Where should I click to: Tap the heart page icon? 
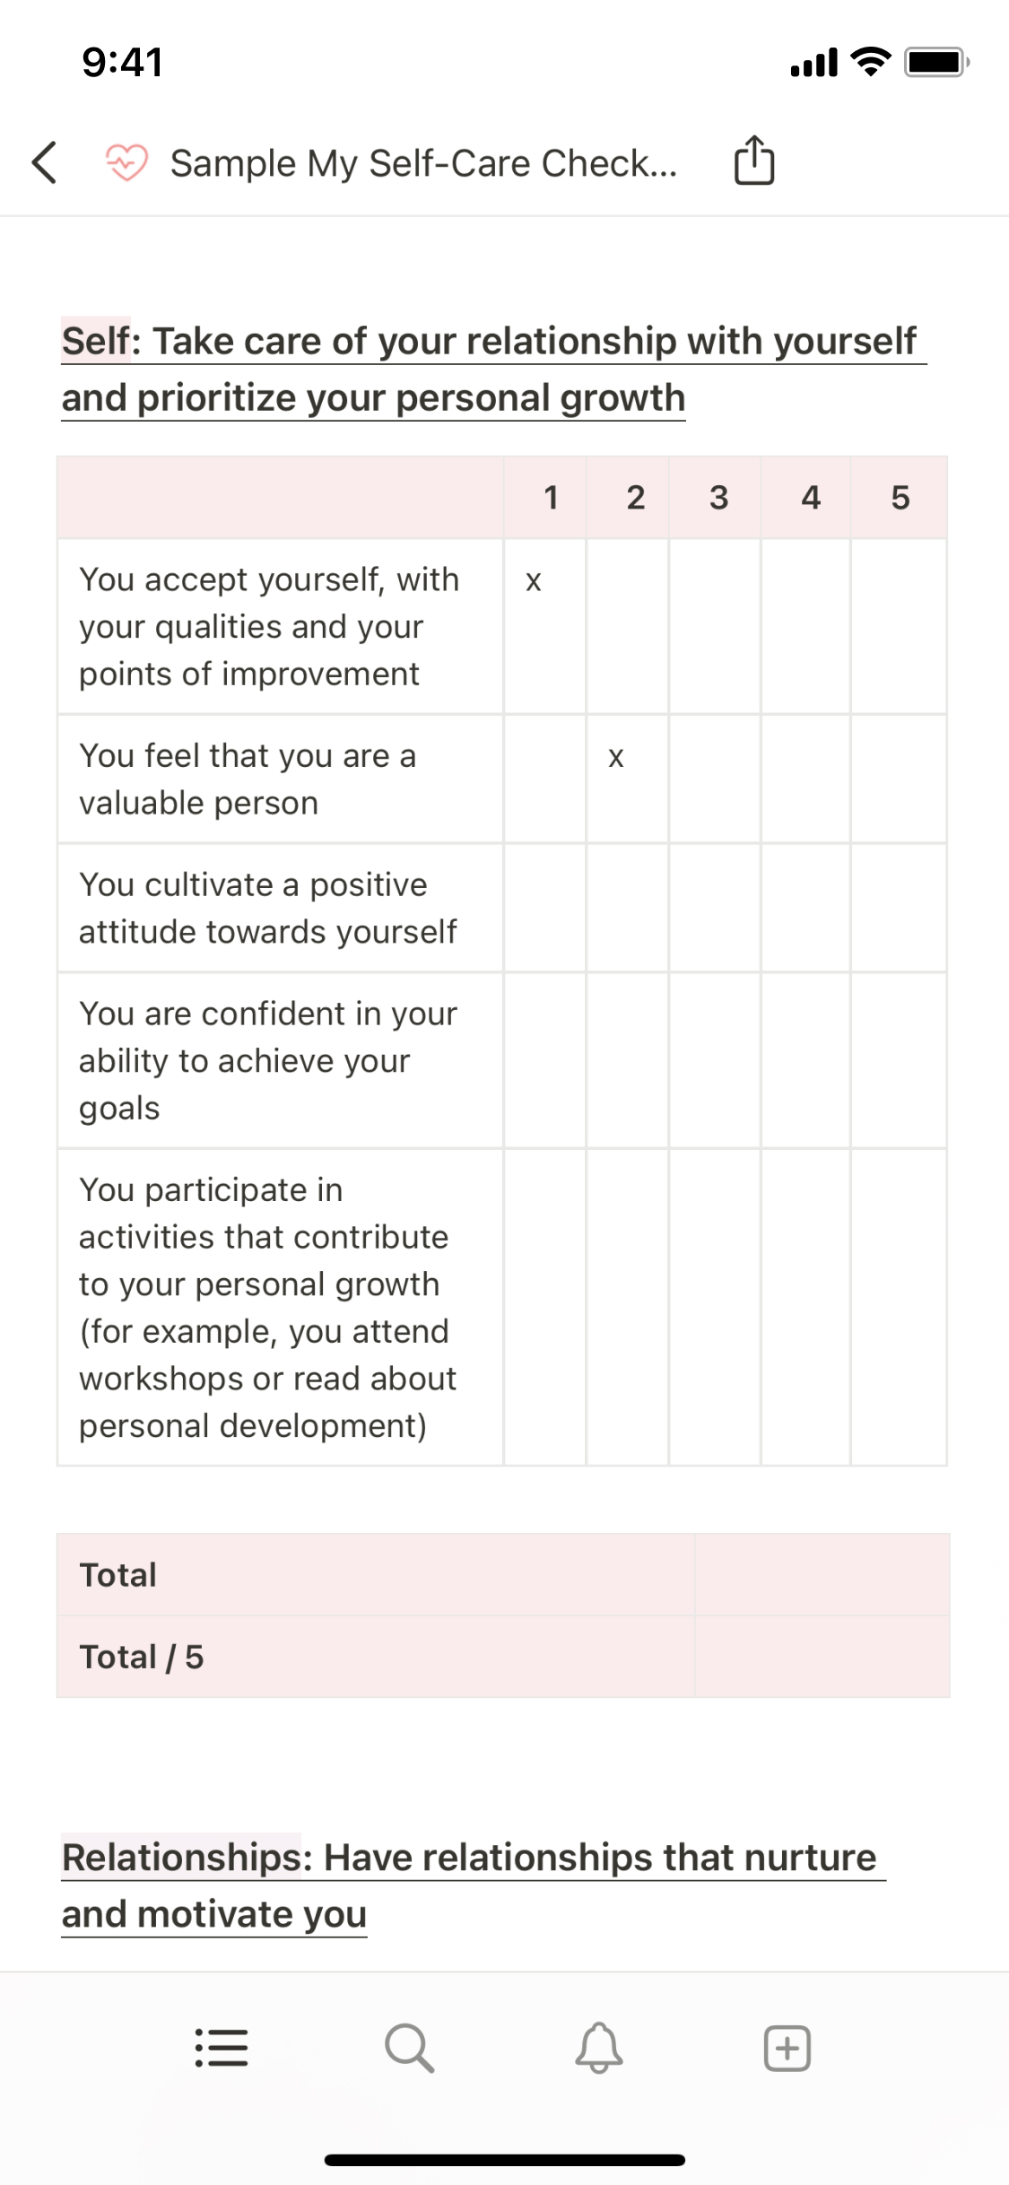pos(126,162)
